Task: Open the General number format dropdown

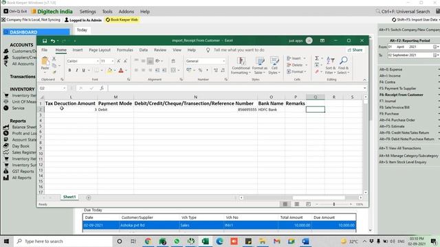Action: (223, 61)
